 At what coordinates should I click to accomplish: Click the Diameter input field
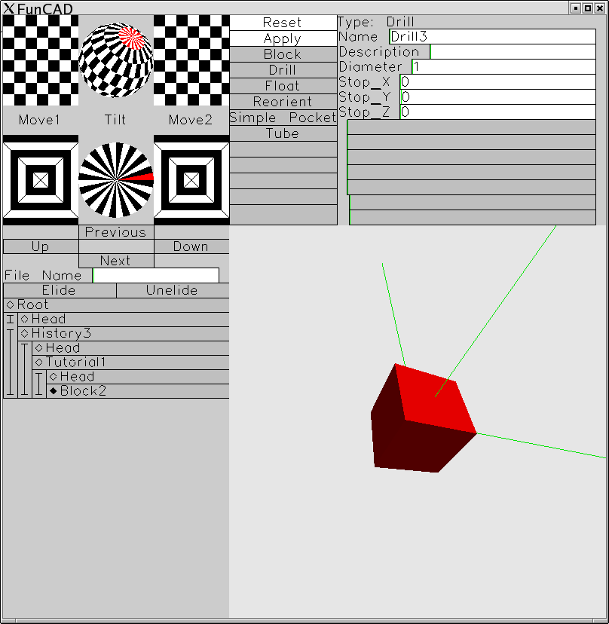[x=504, y=67]
